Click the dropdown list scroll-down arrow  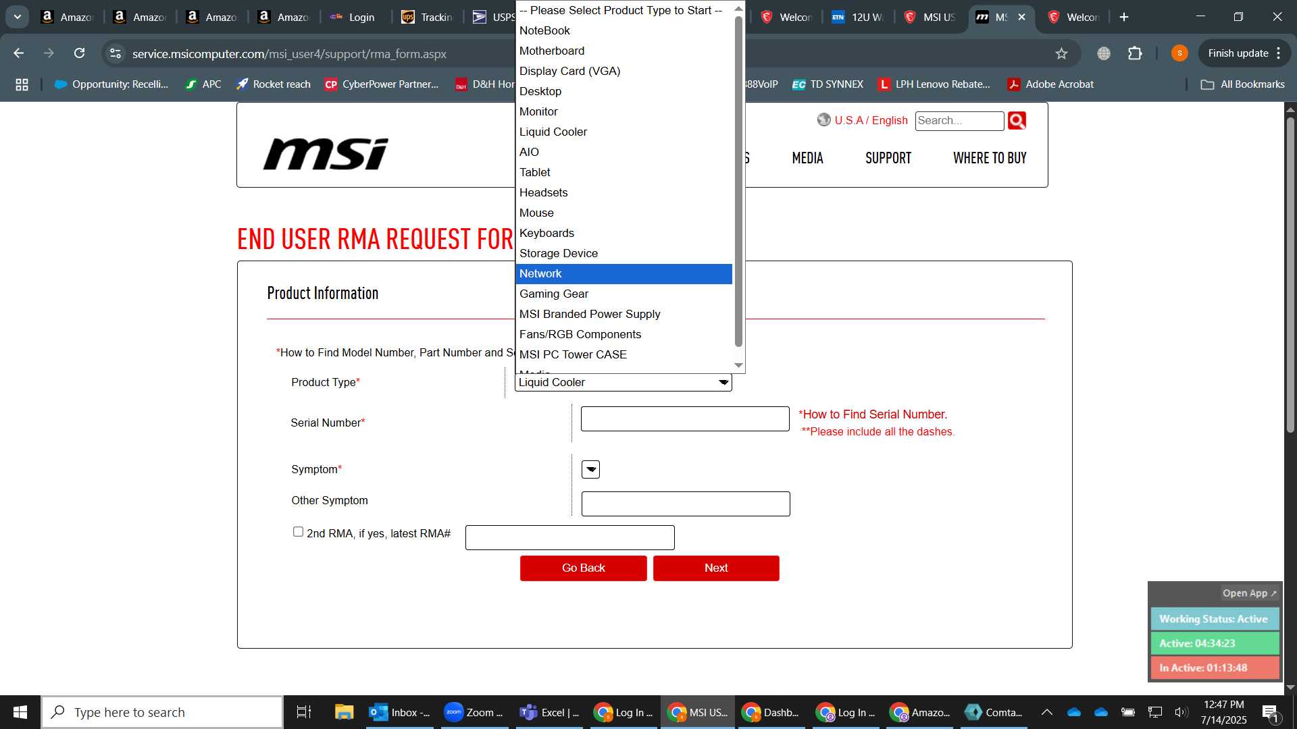tap(738, 365)
